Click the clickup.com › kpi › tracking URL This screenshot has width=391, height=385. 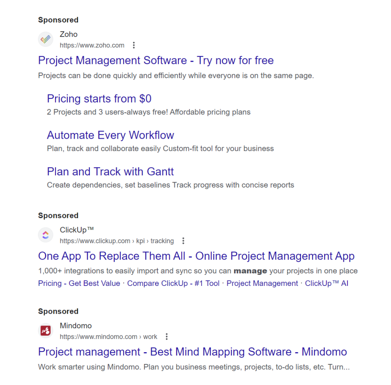[117, 241]
